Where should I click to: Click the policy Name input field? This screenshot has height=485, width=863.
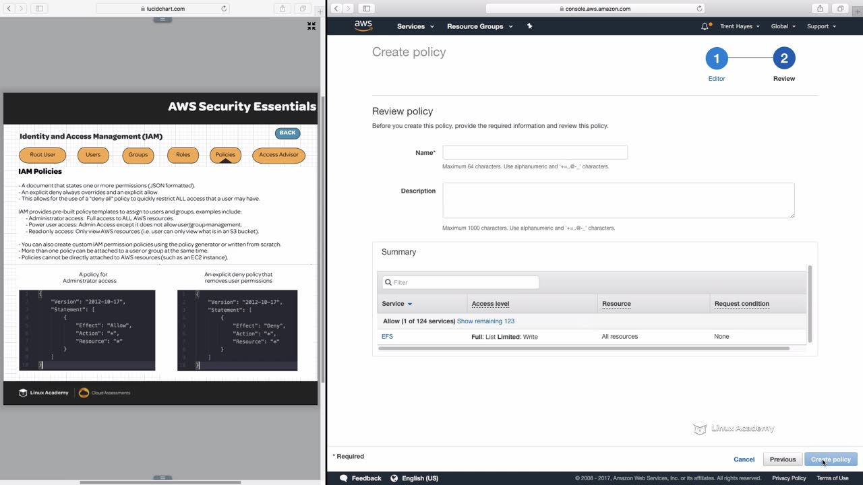pyautogui.click(x=535, y=152)
